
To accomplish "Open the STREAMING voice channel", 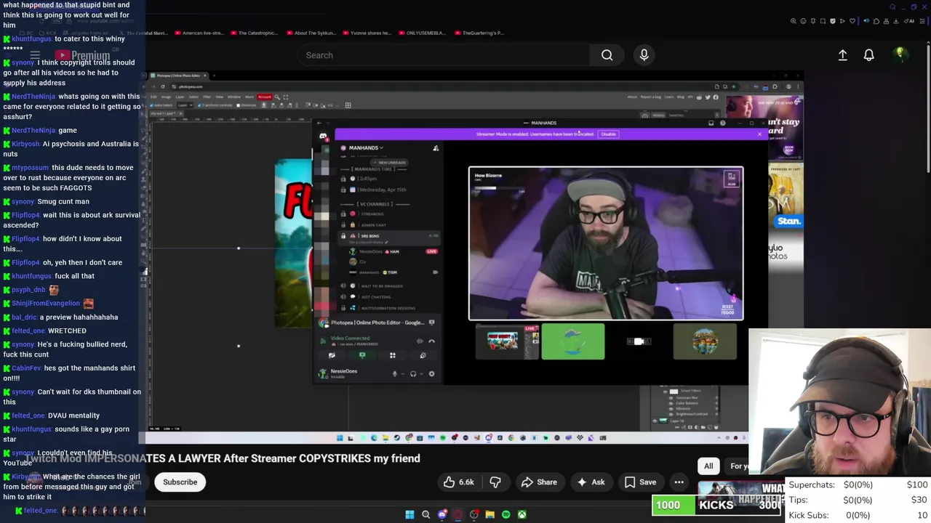I will [x=372, y=214].
